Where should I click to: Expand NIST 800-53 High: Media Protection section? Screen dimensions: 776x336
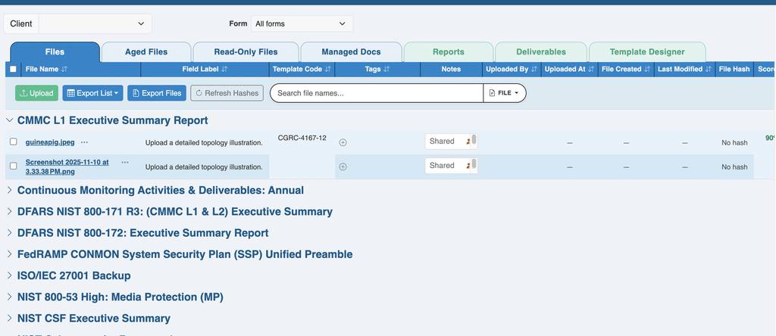(x=9, y=297)
